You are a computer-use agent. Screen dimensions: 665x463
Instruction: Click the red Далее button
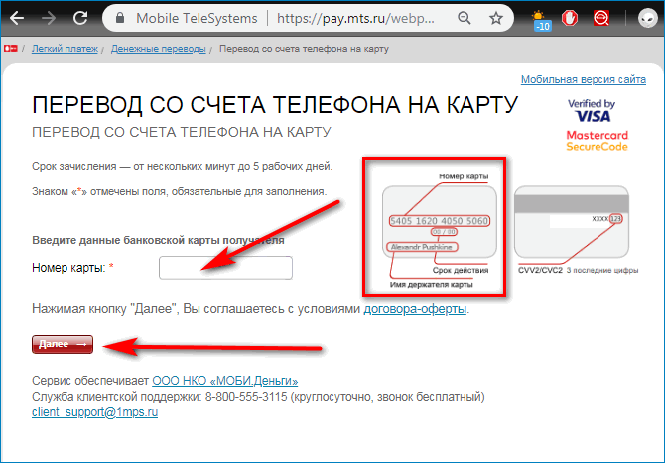tap(63, 344)
